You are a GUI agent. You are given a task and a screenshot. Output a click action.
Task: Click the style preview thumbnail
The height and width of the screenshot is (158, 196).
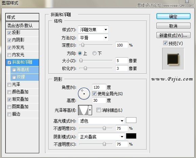pos(173,59)
